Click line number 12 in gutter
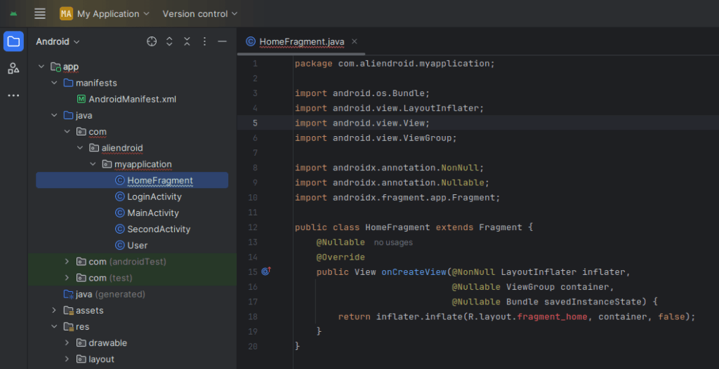The height and width of the screenshot is (369, 719). pos(252,227)
